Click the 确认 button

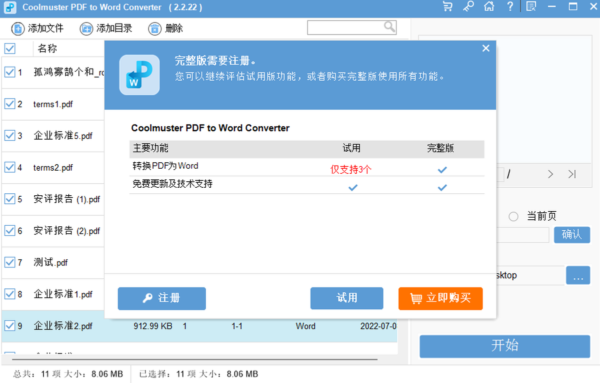(572, 235)
